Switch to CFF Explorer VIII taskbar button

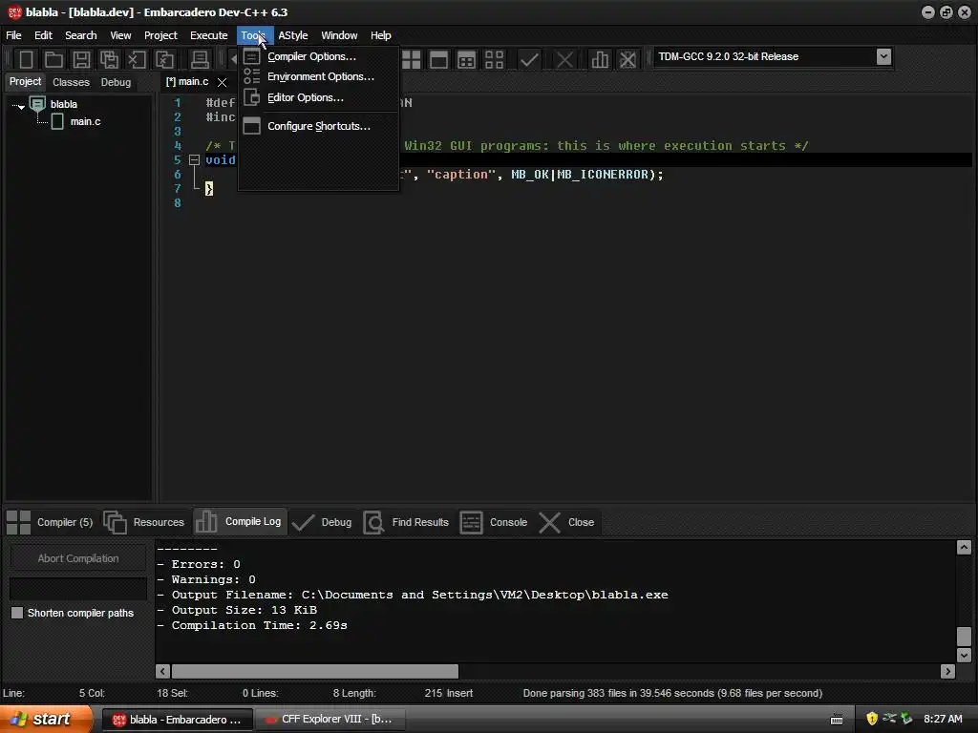[330, 720]
